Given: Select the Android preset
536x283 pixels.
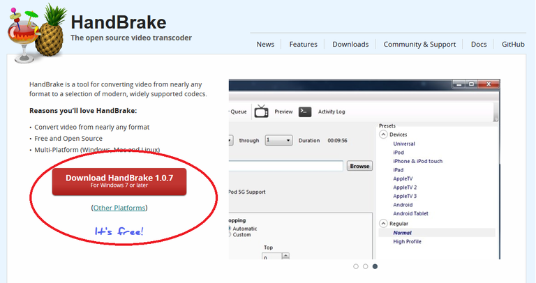Looking at the screenshot, I should (x=403, y=205).
